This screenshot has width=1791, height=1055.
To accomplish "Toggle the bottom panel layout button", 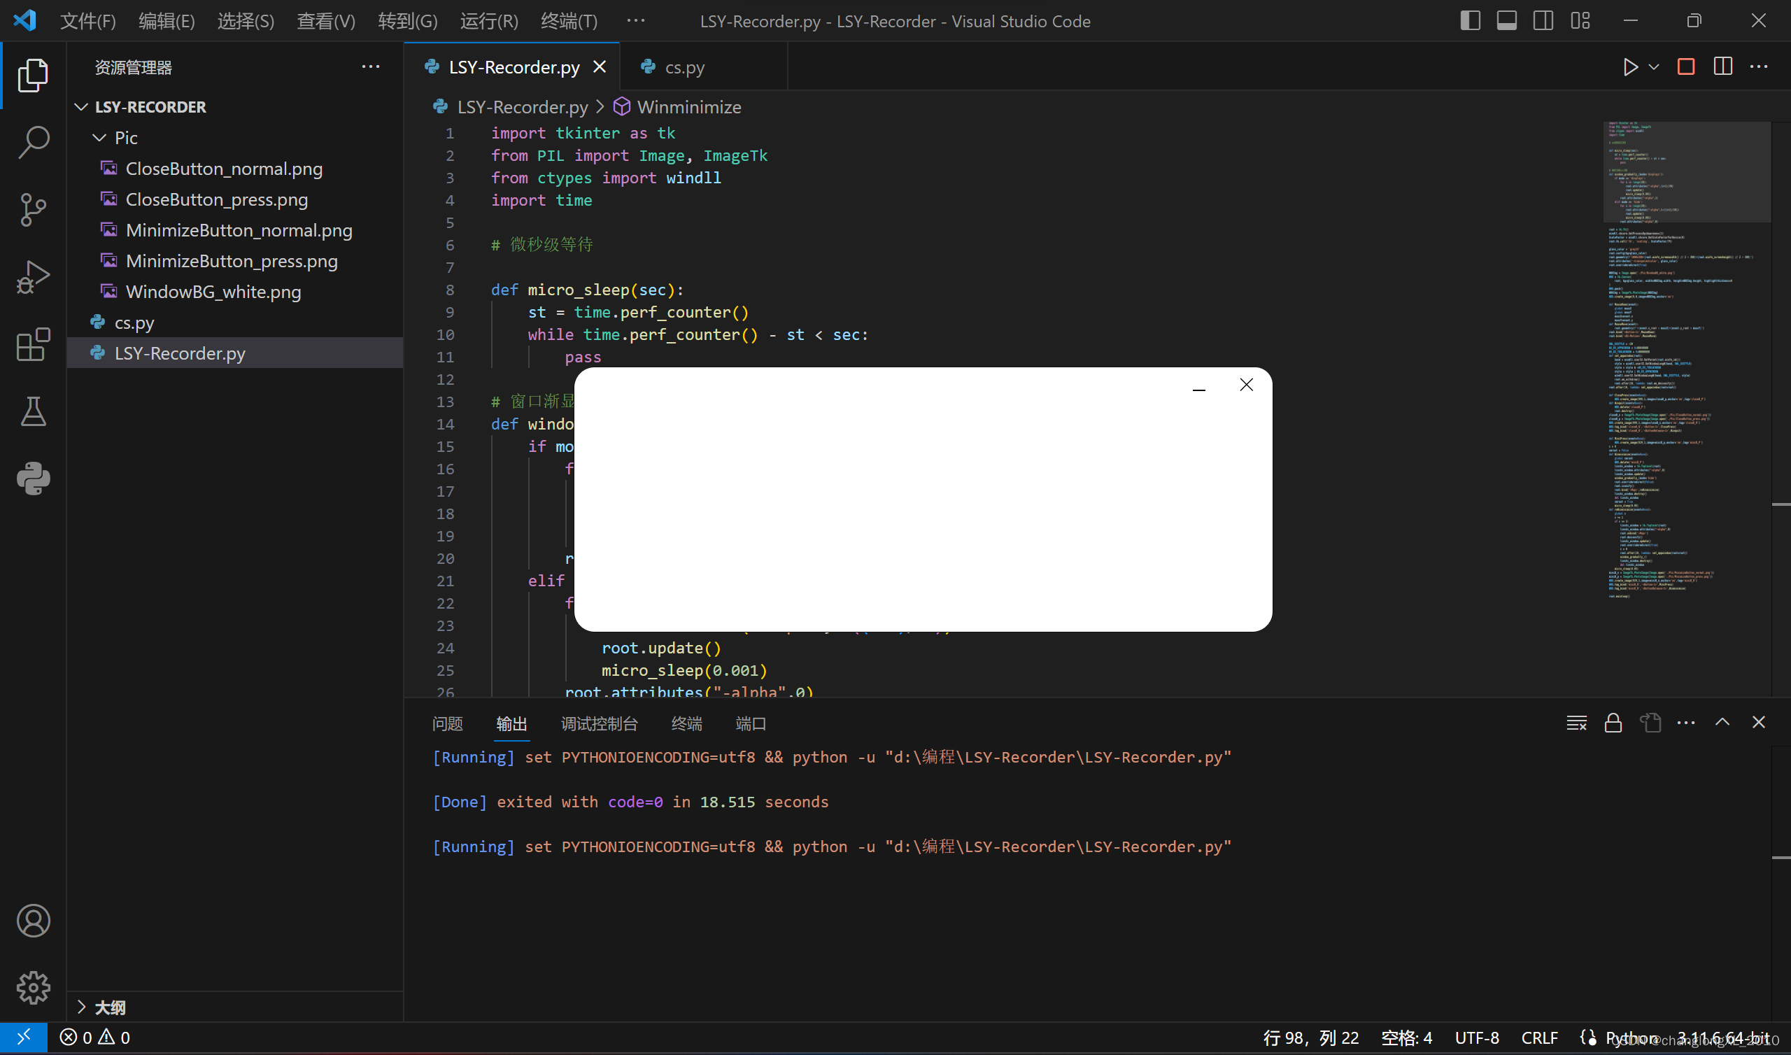I will [x=1507, y=20].
